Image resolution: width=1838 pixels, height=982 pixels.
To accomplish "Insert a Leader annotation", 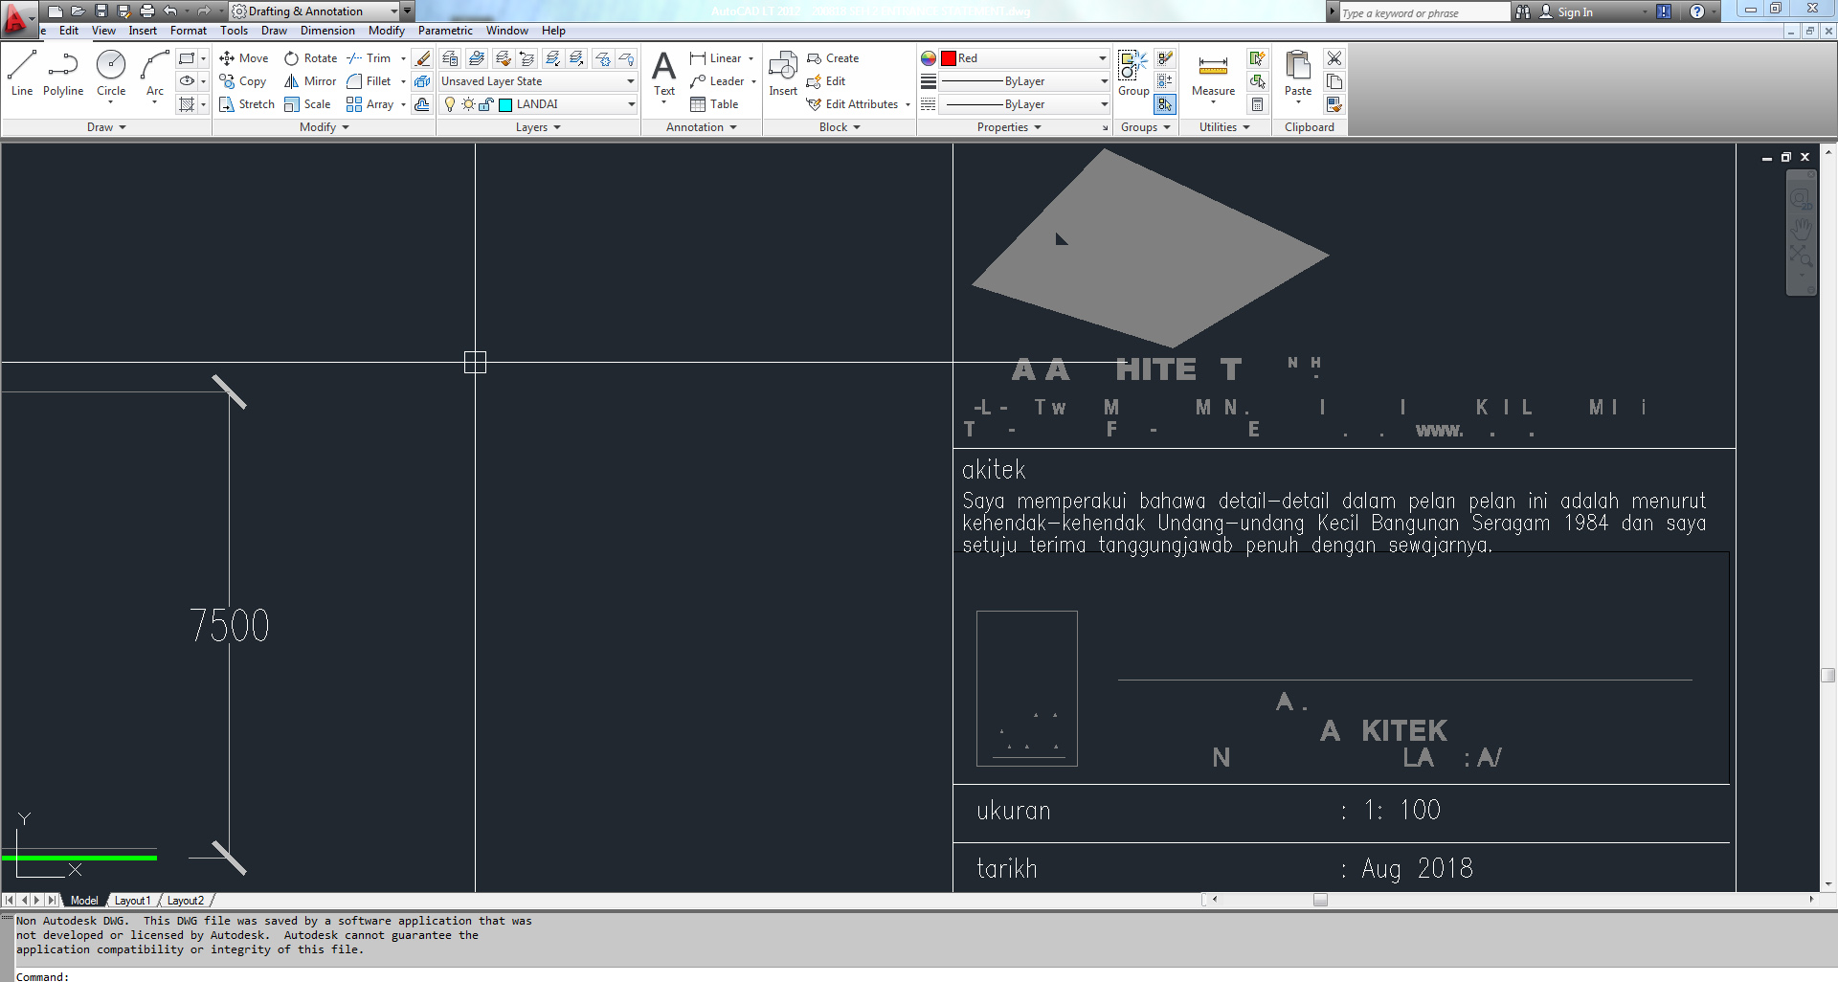I will pyautogui.click(x=717, y=81).
